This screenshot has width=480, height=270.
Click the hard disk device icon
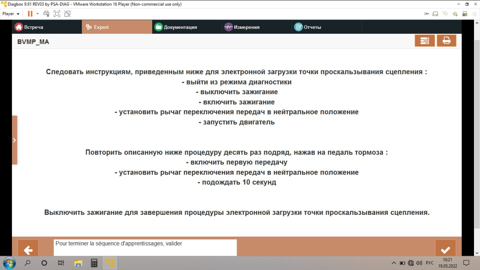[435, 14]
